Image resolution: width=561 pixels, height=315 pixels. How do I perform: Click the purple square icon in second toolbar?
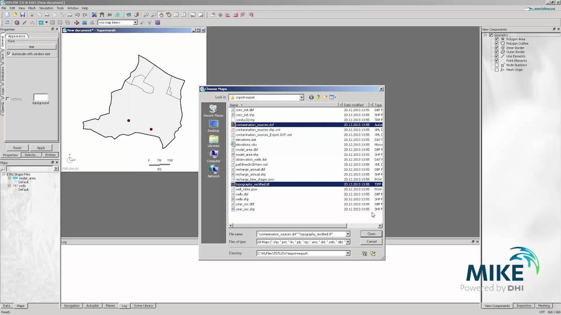coord(157,23)
